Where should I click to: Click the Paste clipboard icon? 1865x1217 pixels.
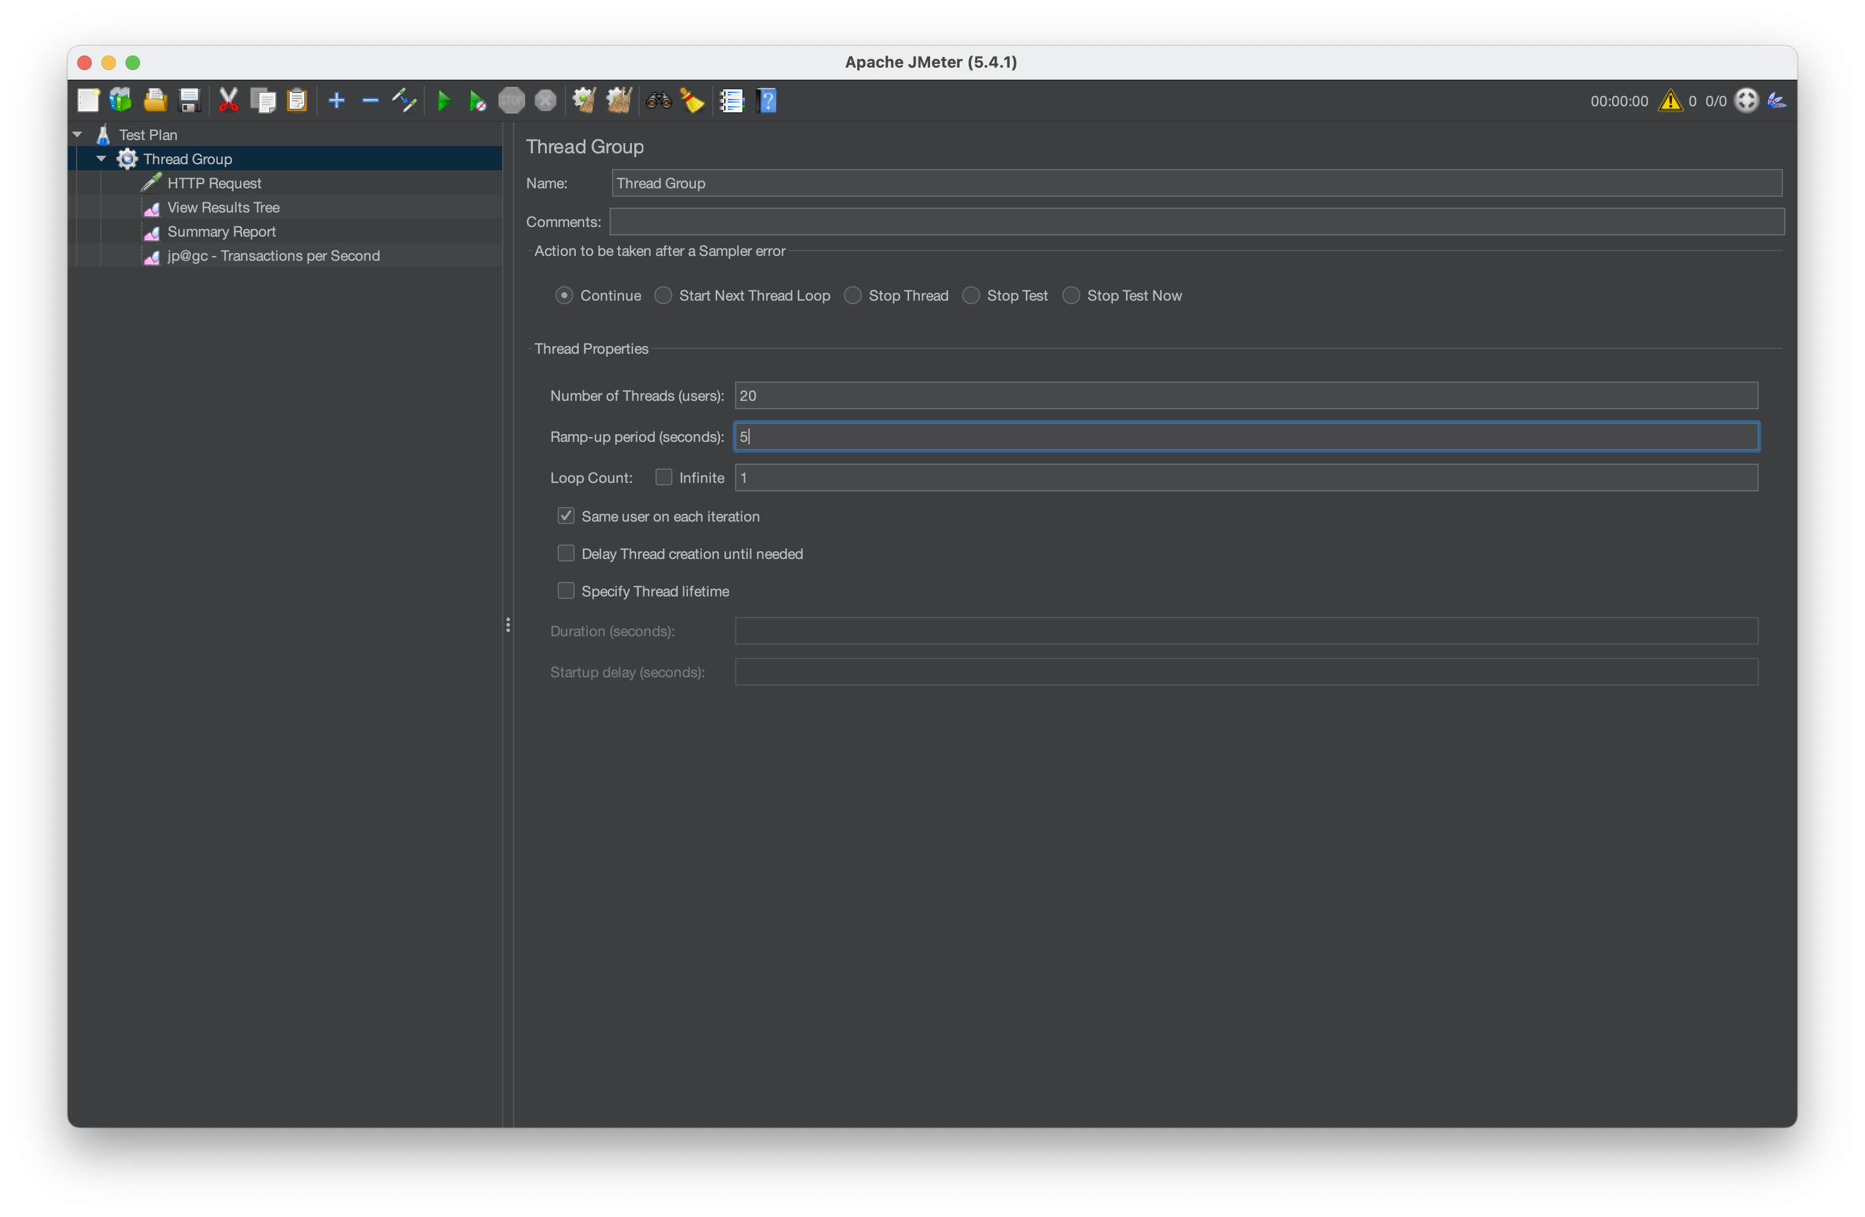pos(297,100)
